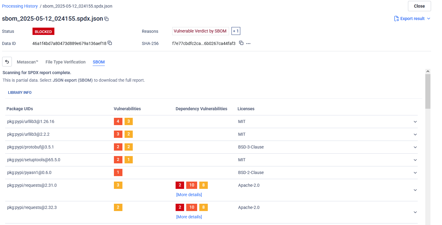442x225 pixels.
Task: Expand the protobuf@3.5.1 row details
Action: (x=415, y=147)
